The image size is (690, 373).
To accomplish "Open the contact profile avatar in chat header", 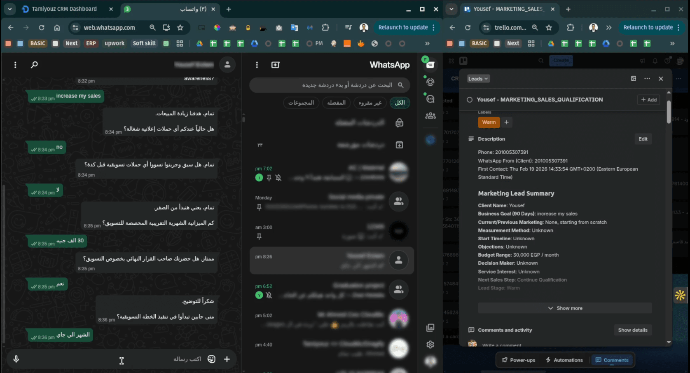I will (227, 64).
